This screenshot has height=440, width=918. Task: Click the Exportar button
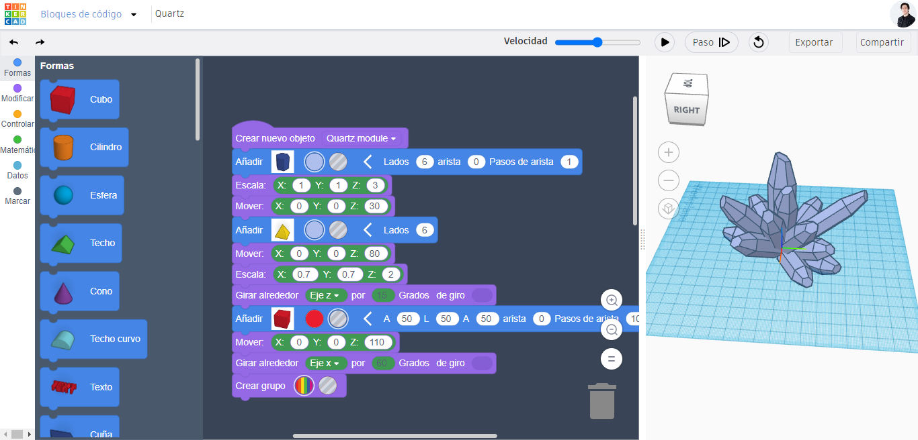click(x=814, y=42)
